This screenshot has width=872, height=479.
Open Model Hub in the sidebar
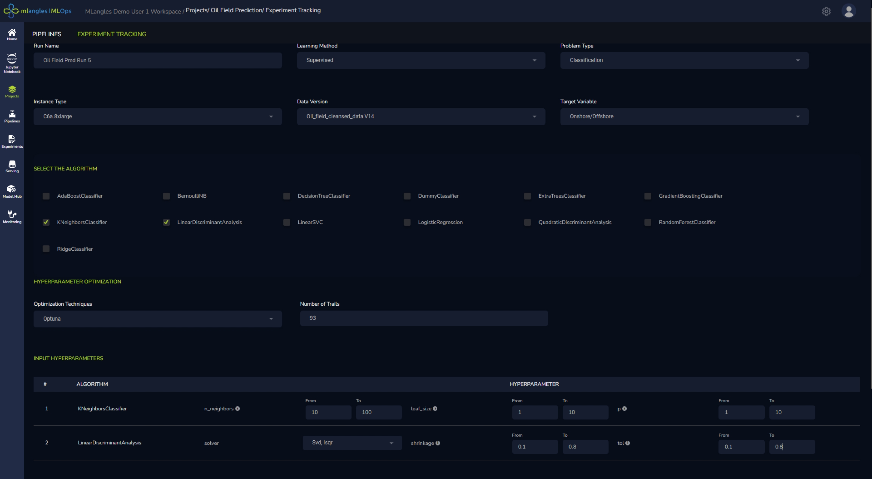coord(12,192)
